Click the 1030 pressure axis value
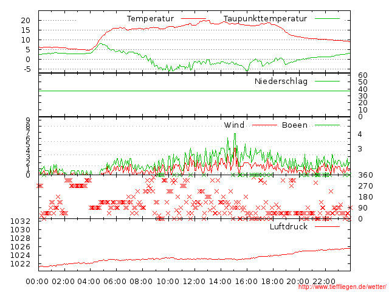389x292 pixels. [x=20, y=230]
